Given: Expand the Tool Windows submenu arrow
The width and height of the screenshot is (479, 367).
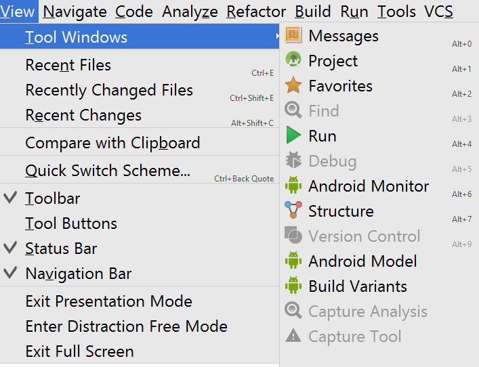Looking at the screenshot, I should (277, 37).
